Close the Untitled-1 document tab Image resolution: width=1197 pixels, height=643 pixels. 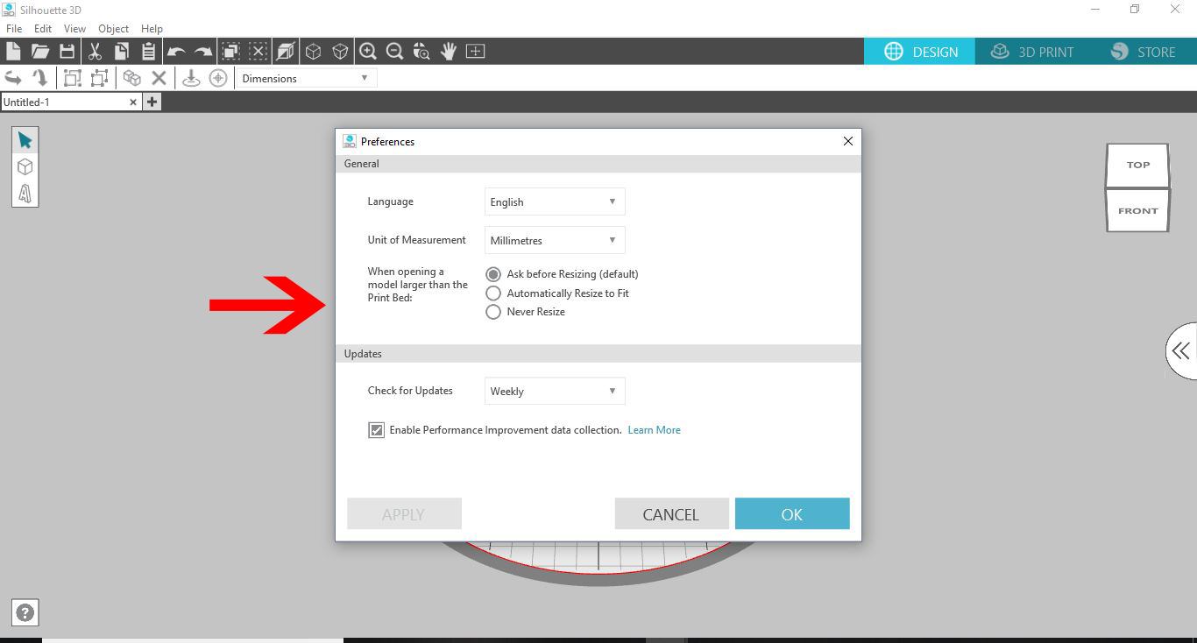click(x=133, y=102)
